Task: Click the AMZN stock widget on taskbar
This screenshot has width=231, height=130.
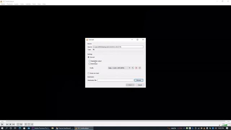Action: coord(175,128)
